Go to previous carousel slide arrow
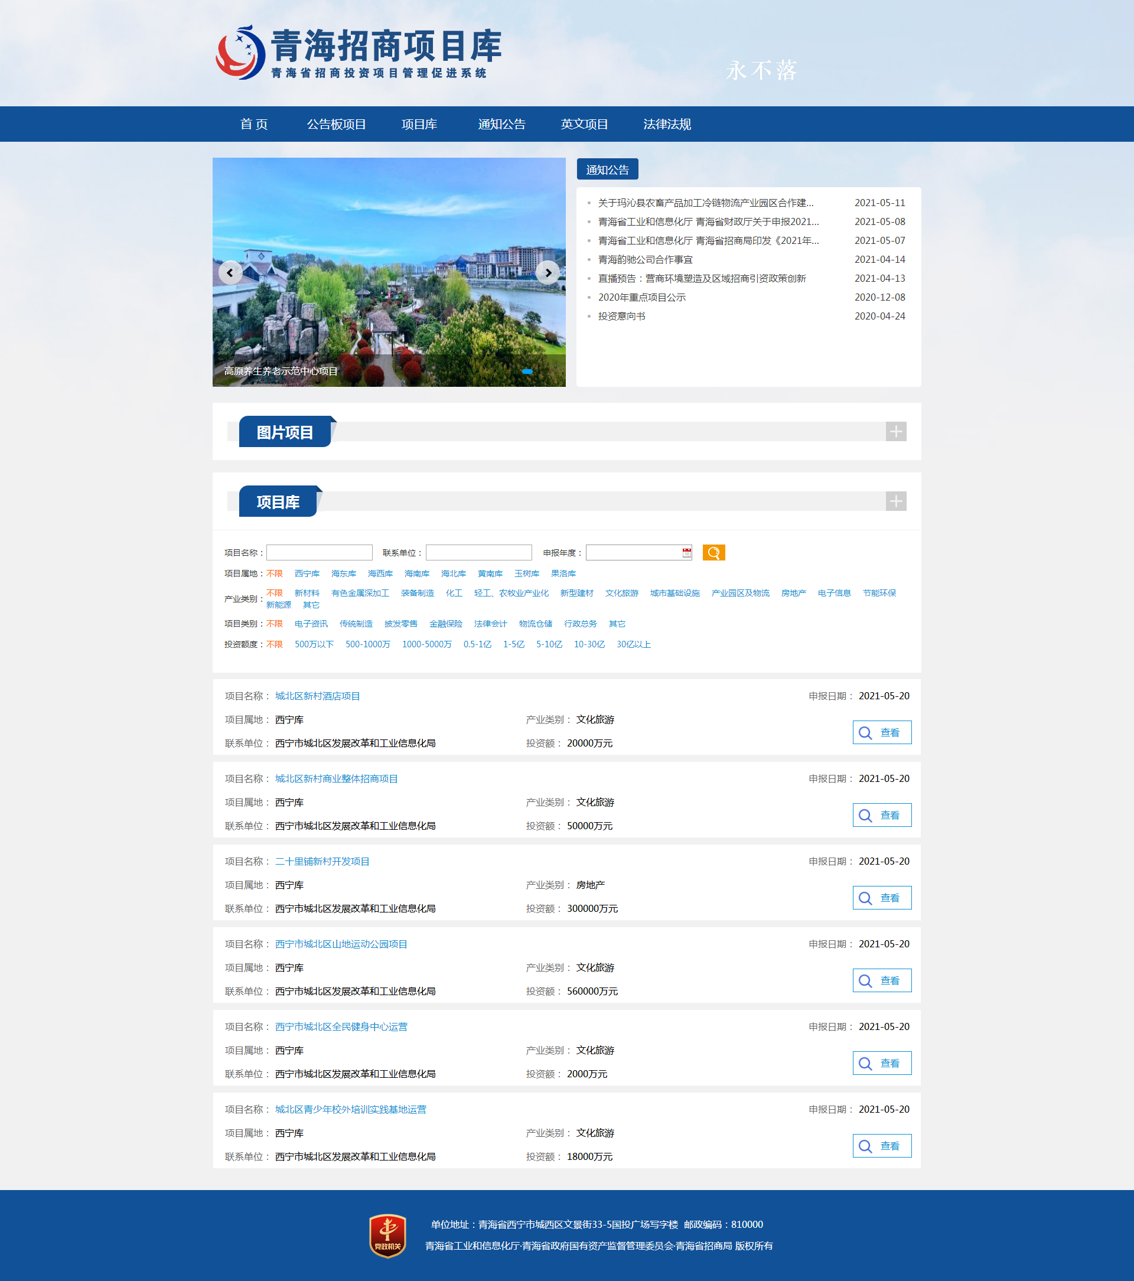Image resolution: width=1134 pixels, height=1281 pixels. tap(230, 273)
